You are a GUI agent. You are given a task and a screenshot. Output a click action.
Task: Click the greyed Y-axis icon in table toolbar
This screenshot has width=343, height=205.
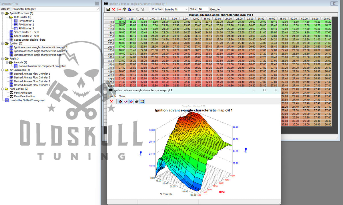point(143,9)
